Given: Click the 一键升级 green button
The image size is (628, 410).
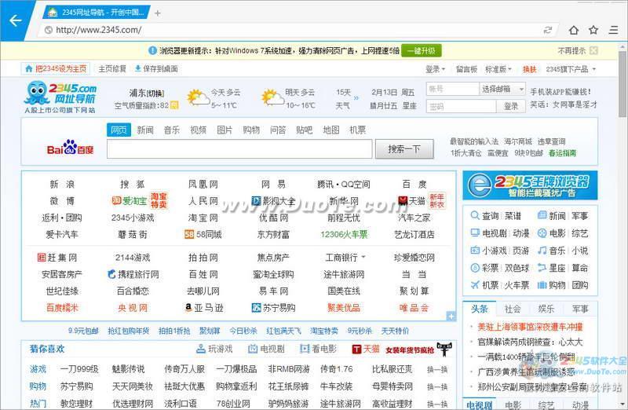Looking at the screenshot, I should [x=422, y=51].
